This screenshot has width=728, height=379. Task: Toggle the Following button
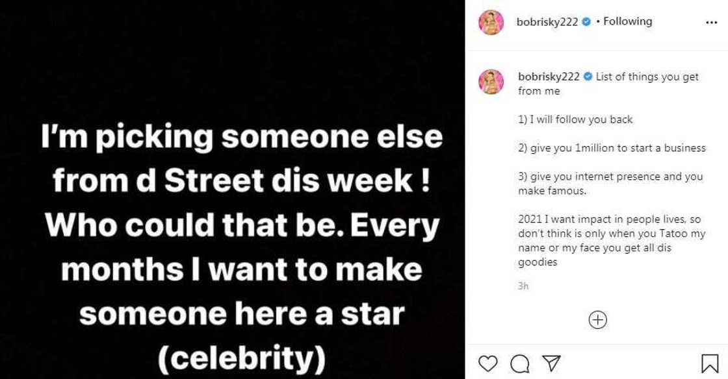click(x=627, y=21)
